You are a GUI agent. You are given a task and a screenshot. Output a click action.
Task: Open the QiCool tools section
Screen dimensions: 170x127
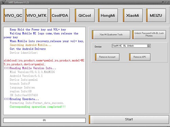(x=85, y=15)
